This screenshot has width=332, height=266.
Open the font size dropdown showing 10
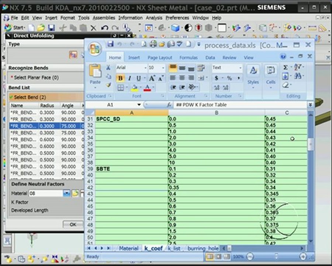tap(163, 68)
